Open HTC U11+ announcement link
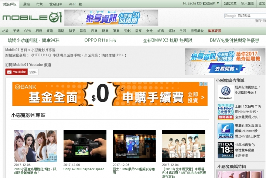 tap(66, 55)
